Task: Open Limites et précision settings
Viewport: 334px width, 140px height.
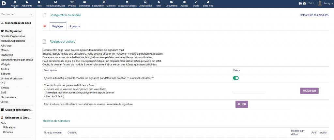Action: tap(12, 78)
